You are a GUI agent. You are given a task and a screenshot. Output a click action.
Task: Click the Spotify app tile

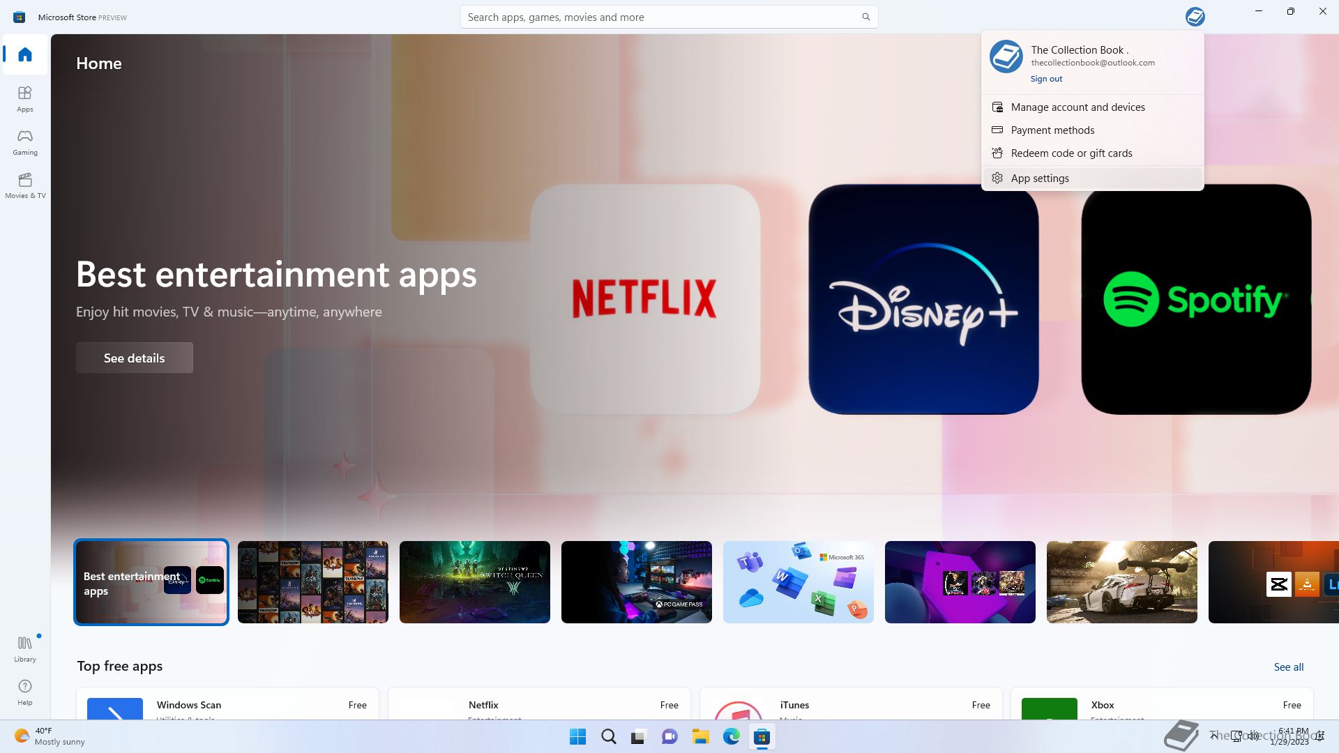coord(1196,299)
